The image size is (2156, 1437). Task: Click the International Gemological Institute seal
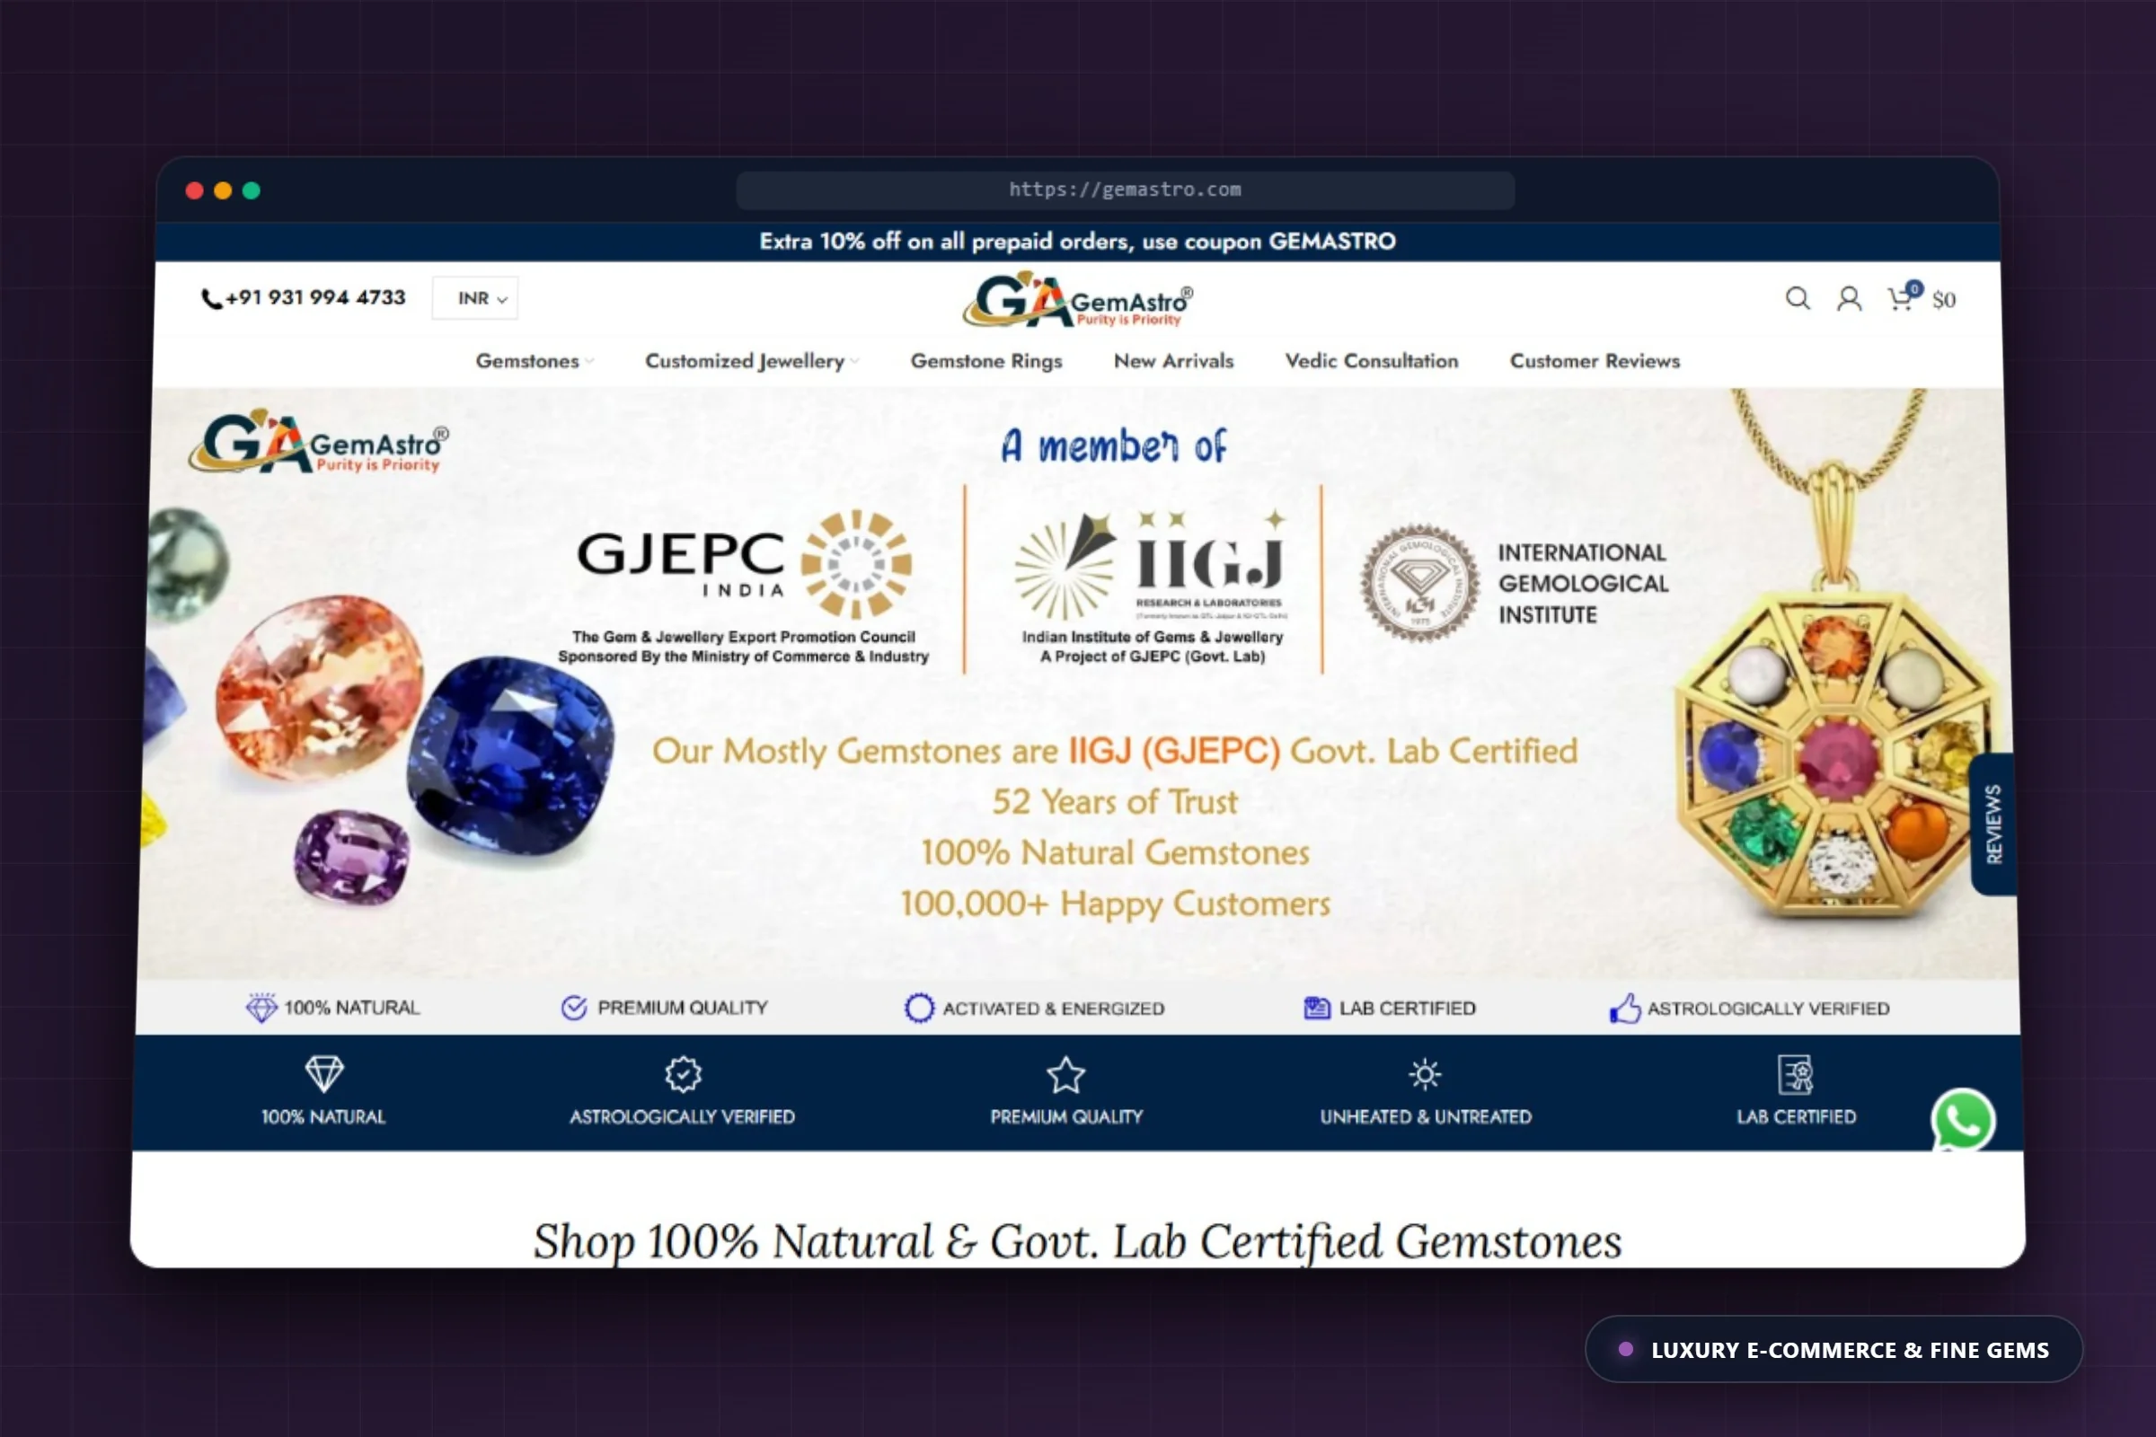point(1419,583)
